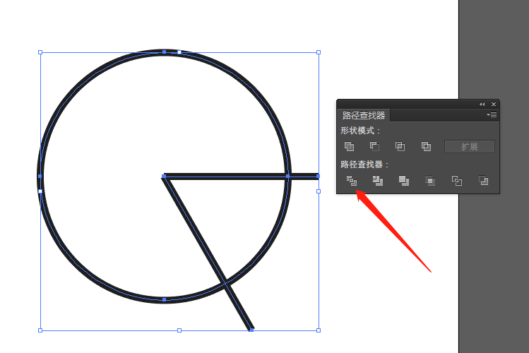Screen dimensions: 529x353
Task: Click the Crop pathfinder icon
Action: point(430,181)
